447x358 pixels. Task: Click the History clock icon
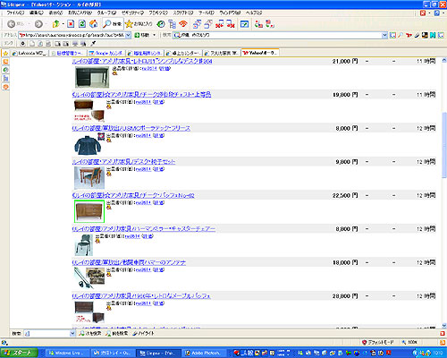tap(161, 24)
